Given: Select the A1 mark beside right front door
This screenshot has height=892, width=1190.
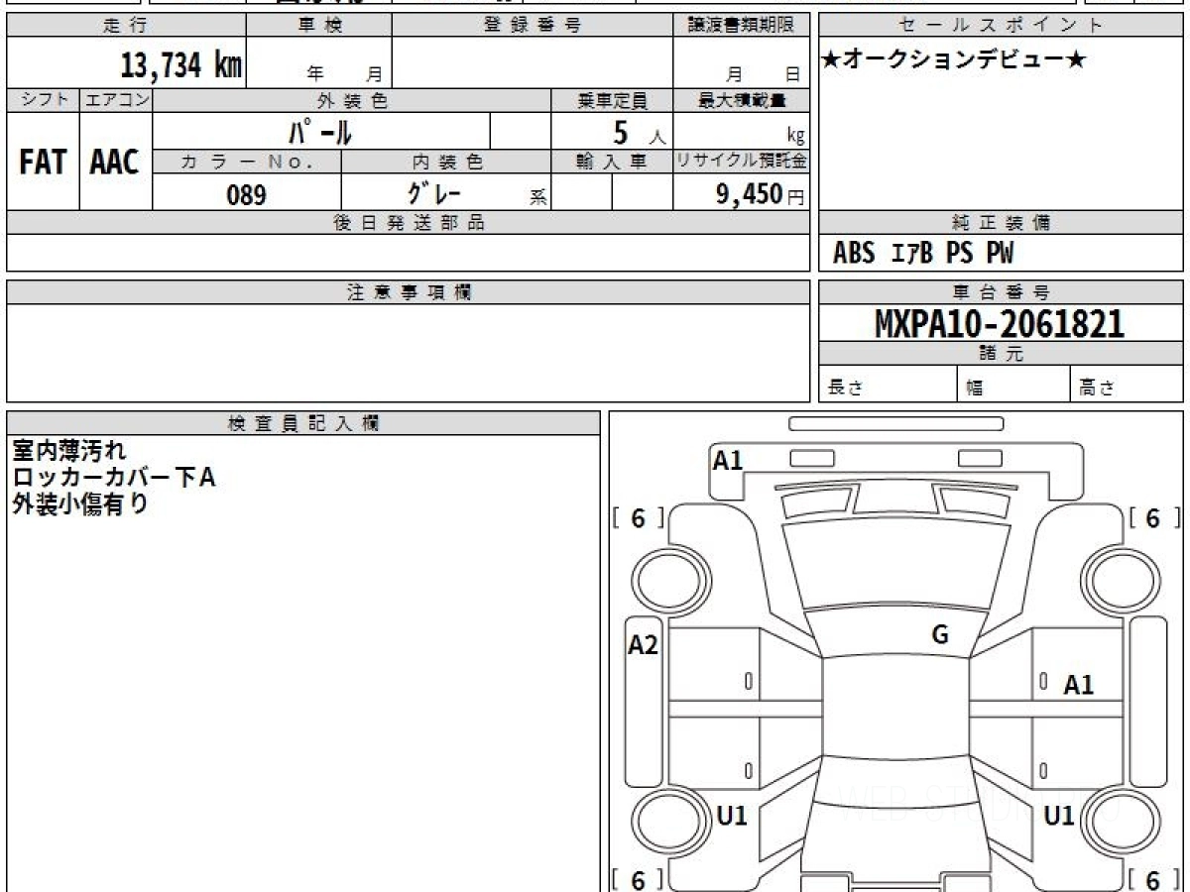Looking at the screenshot, I should [x=1078, y=685].
